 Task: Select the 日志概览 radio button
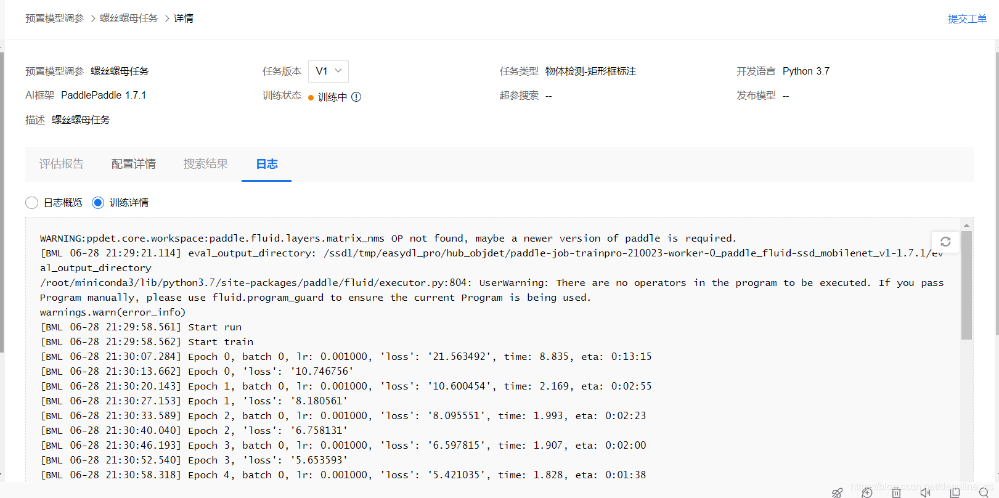coord(32,203)
